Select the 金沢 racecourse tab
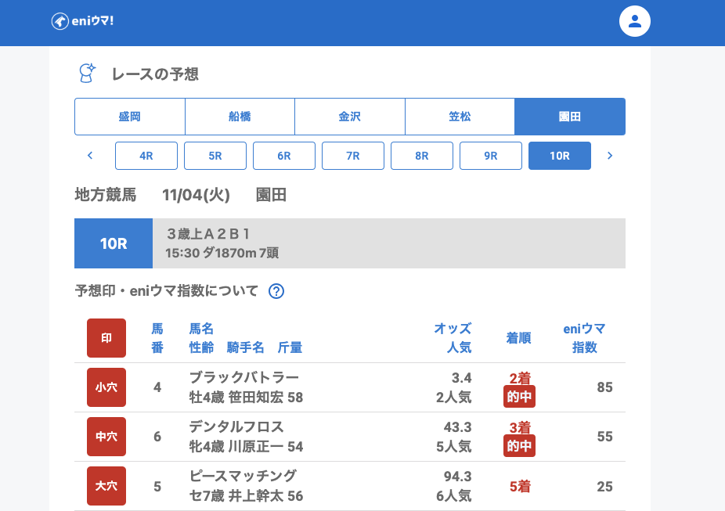The height and width of the screenshot is (511, 725). [350, 117]
